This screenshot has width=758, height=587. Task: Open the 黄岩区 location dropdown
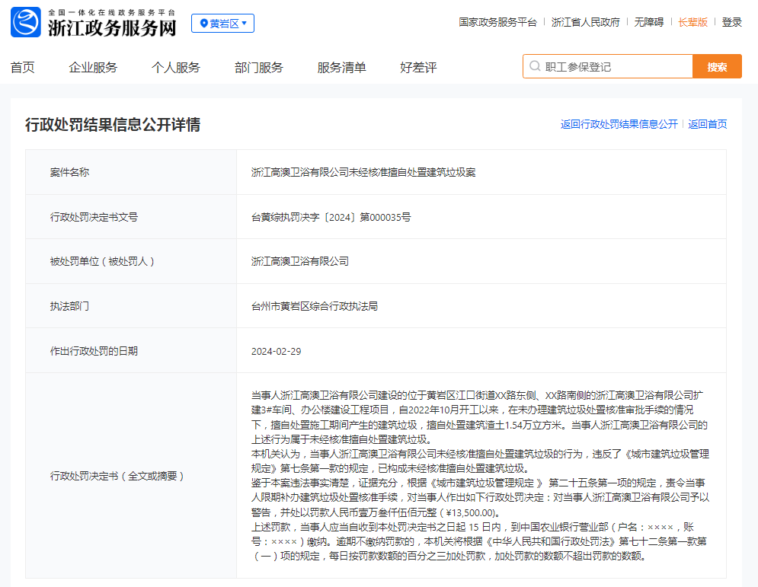pos(223,23)
